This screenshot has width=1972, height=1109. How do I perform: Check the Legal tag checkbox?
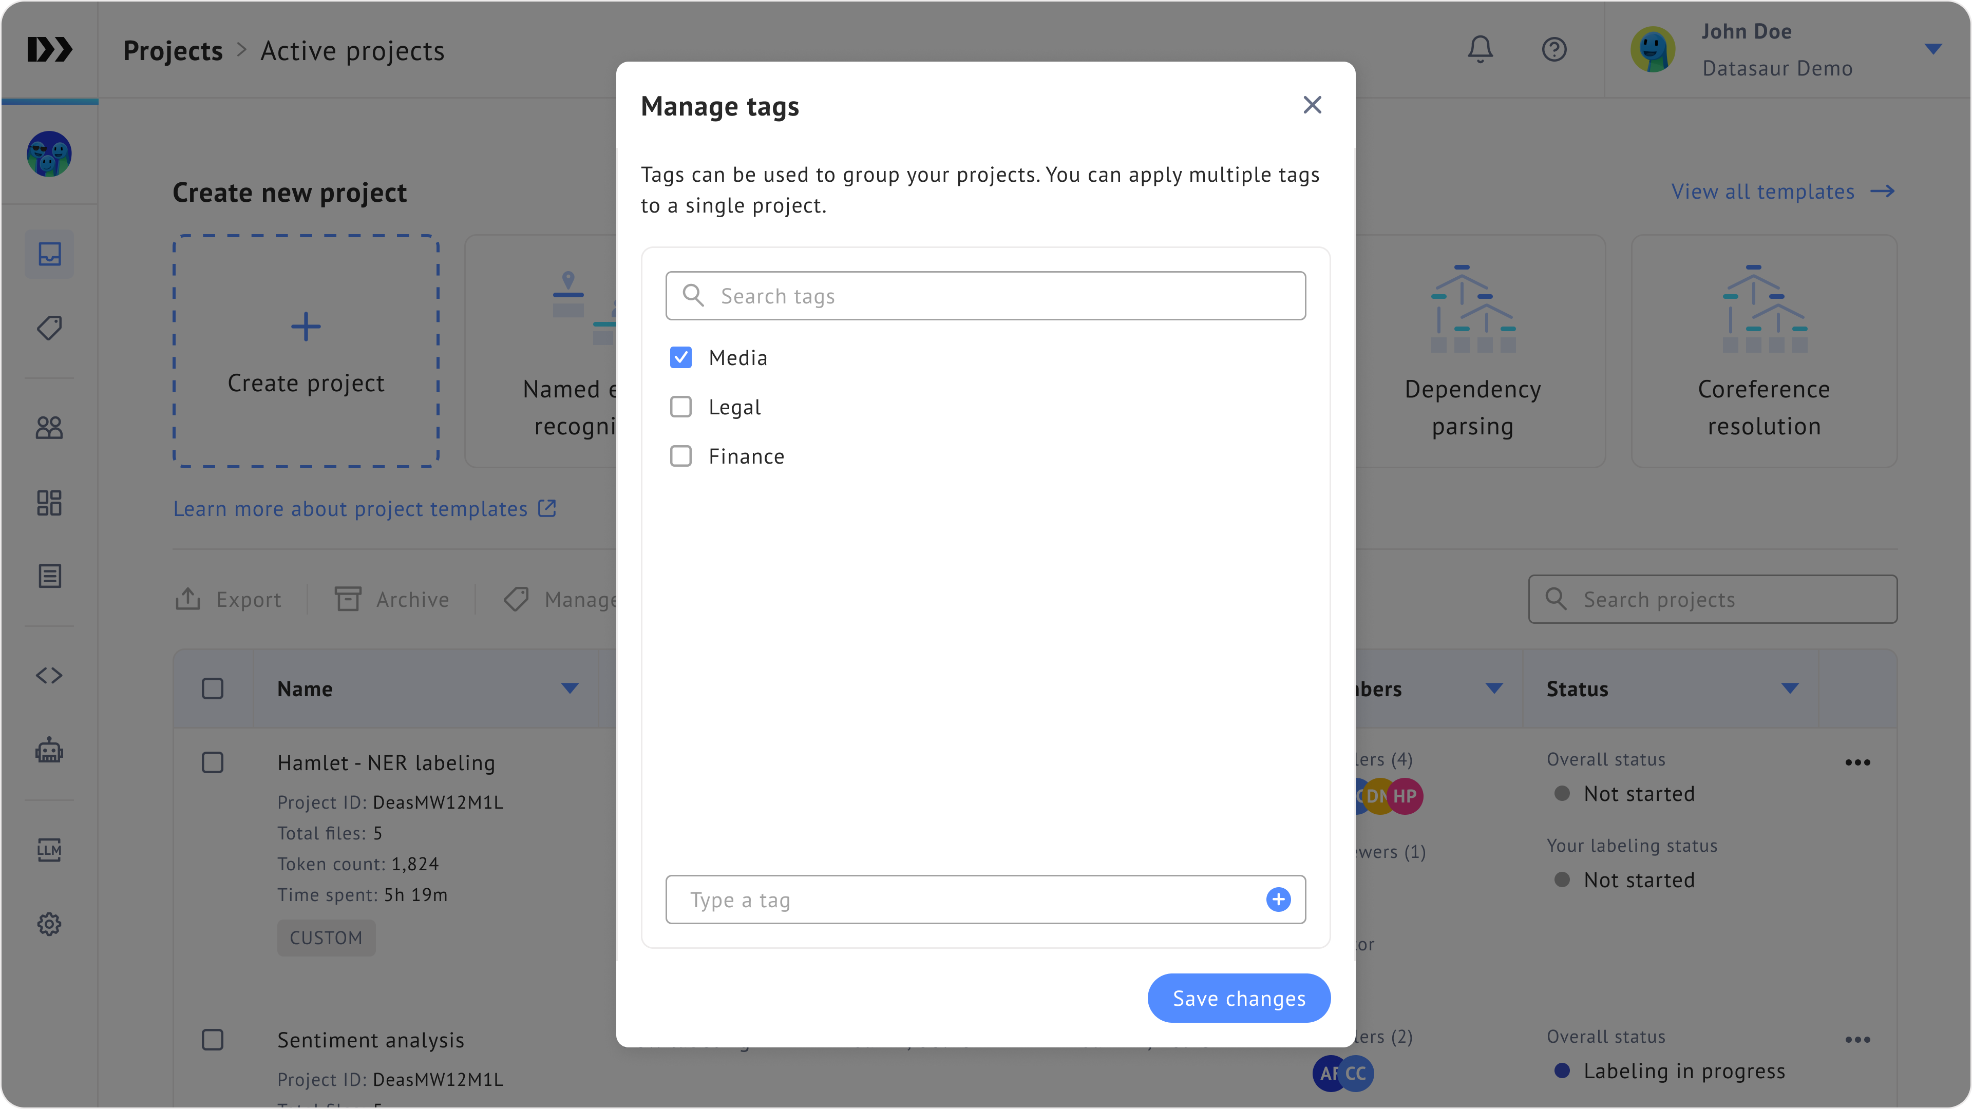[680, 407]
